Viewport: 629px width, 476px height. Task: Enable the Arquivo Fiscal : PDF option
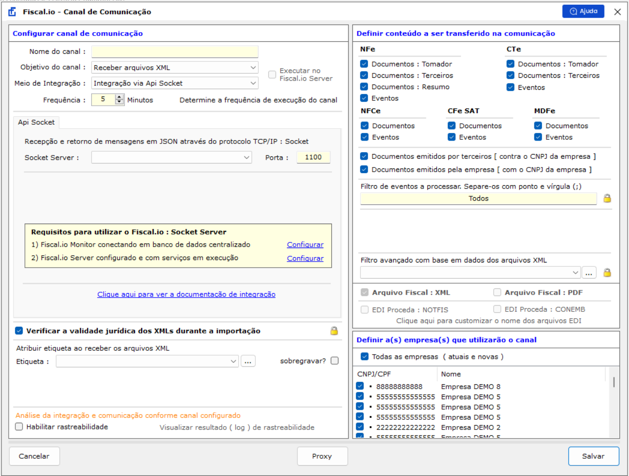point(497,292)
